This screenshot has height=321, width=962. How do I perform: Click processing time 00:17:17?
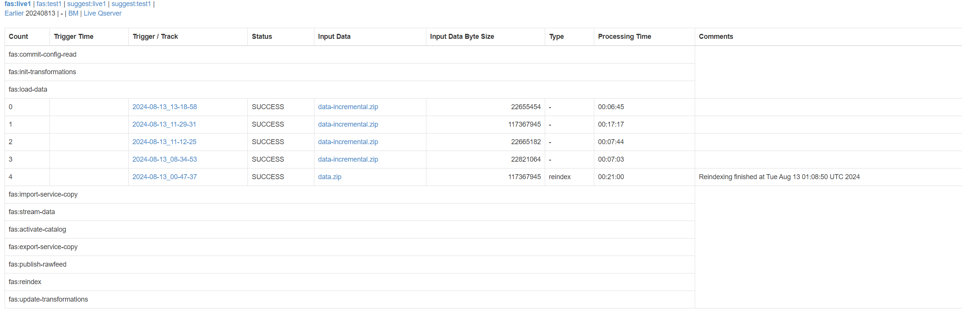click(611, 124)
